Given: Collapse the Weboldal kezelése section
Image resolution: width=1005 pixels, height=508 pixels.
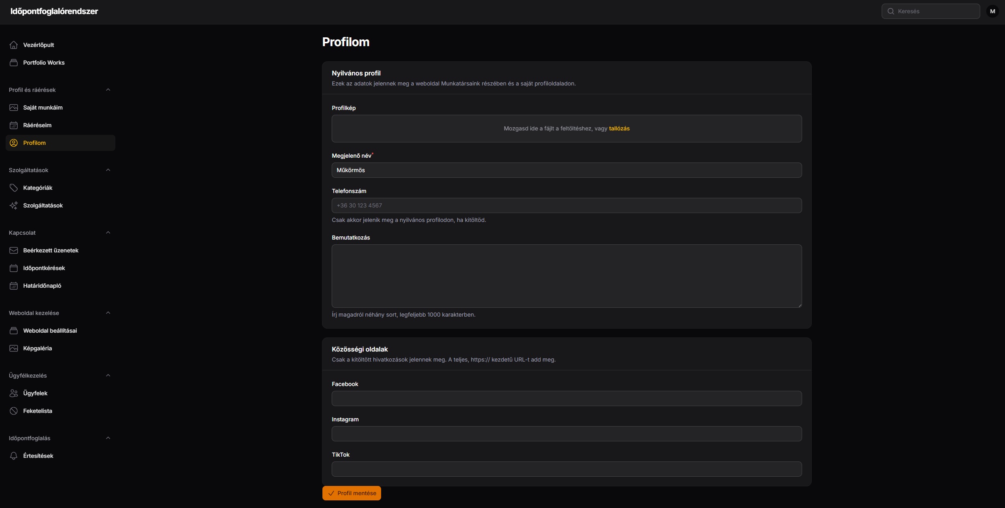Looking at the screenshot, I should click(x=108, y=313).
